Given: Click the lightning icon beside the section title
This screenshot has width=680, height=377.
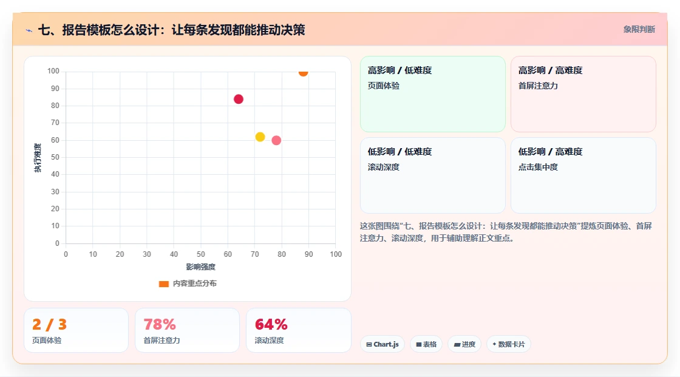Looking at the screenshot, I should click(29, 30).
